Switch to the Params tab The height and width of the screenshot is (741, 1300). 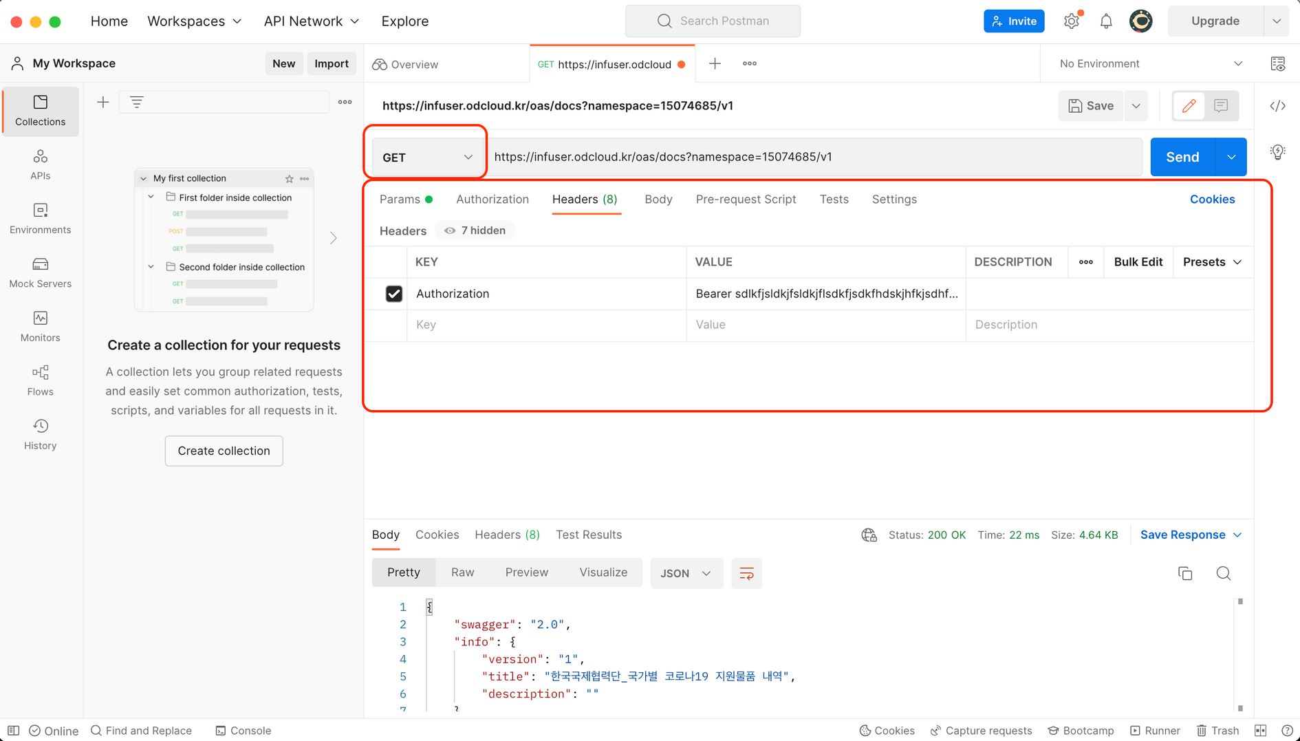[406, 200]
